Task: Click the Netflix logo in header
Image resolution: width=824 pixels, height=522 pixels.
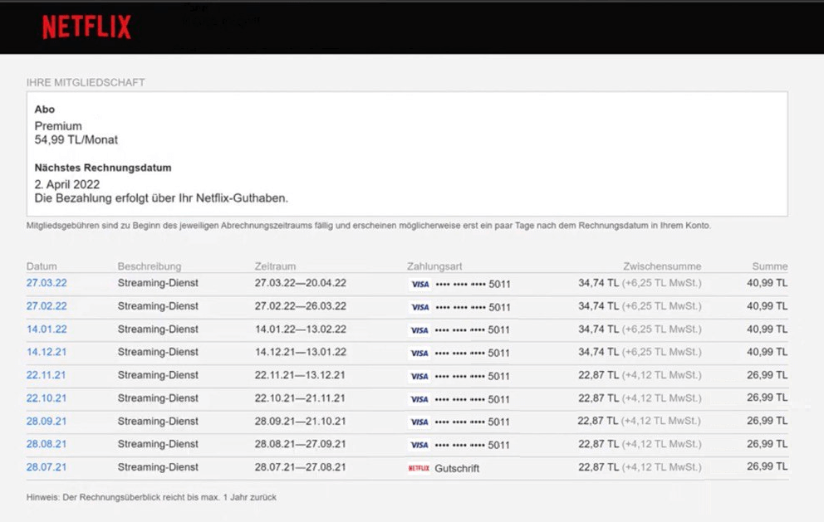Action: point(86,27)
